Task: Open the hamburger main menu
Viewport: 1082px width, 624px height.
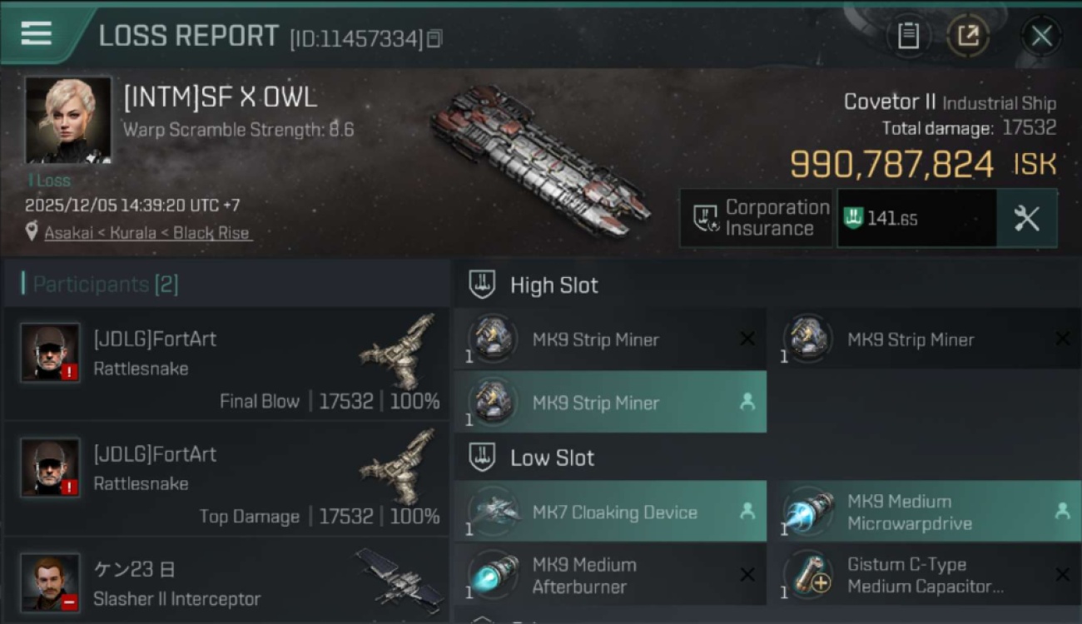Action: pyautogui.click(x=37, y=33)
